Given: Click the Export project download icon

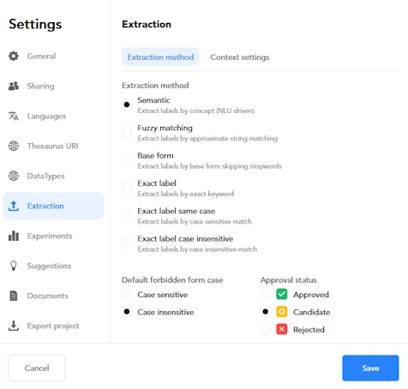Looking at the screenshot, I should (14, 326).
